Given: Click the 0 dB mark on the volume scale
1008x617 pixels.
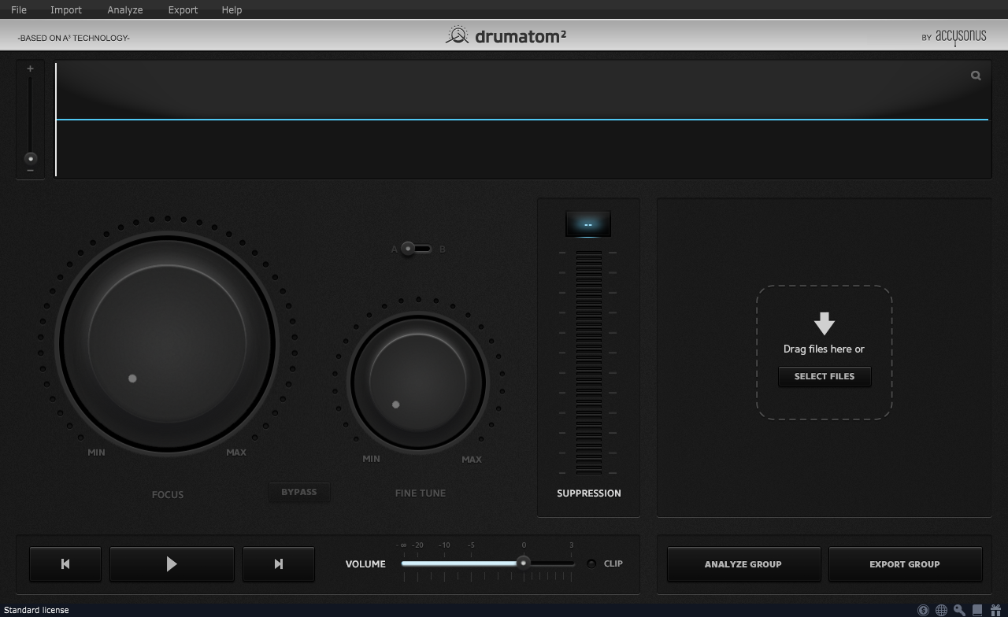Looking at the screenshot, I should point(524,545).
